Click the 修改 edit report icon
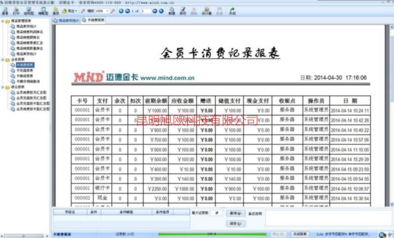The height and width of the screenshot is (238, 394). (183, 11)
